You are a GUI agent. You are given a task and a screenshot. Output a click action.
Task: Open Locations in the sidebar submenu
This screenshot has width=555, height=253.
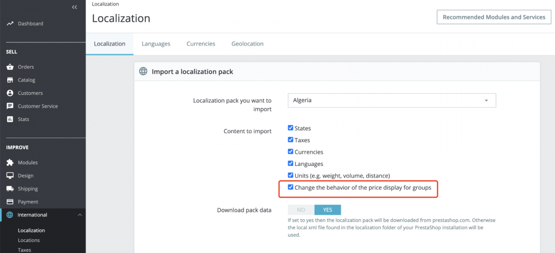[x=29, y=240]
